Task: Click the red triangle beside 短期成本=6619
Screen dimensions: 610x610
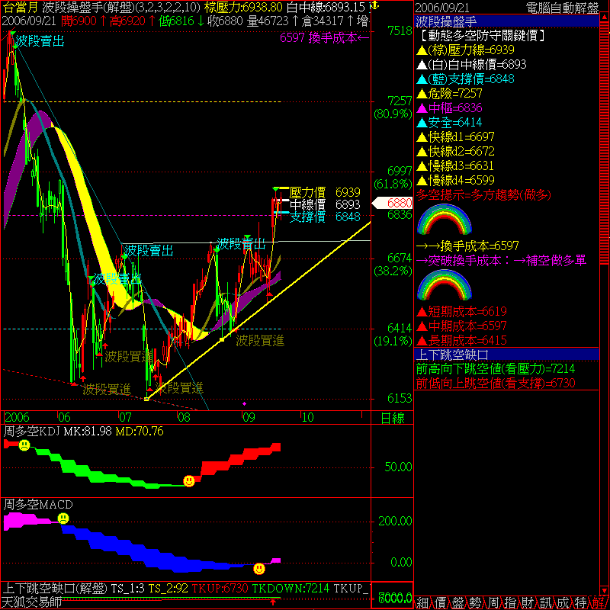Action: (x=422, y=312)
